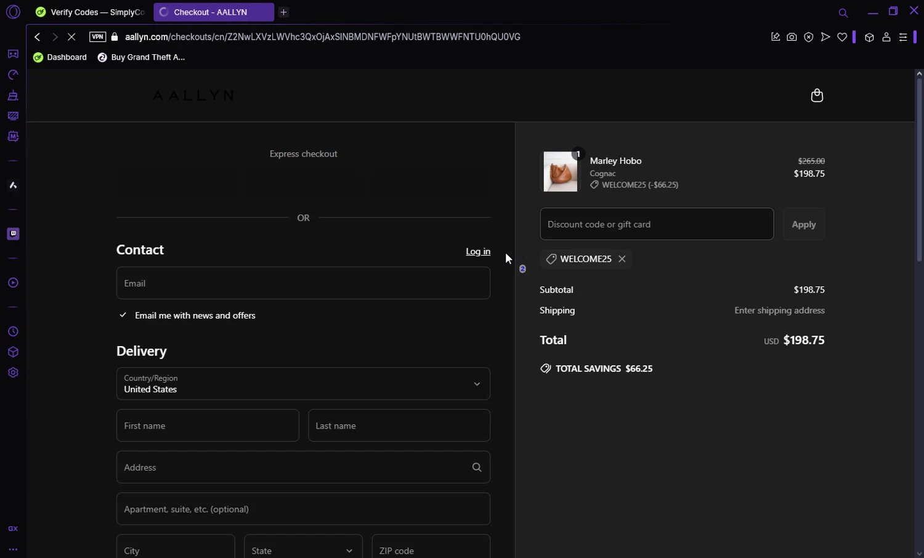Open GX Cleaner broom icon in sidebar
Screen dimensions: 924x558
13,95
